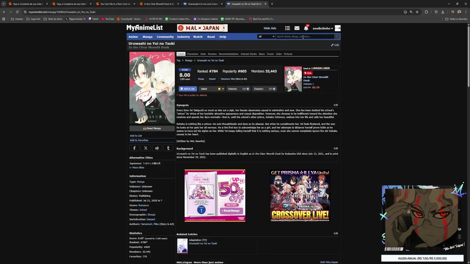Open the Help menu
The width and height of the screenshot is (470, 264).
point(223,37)
